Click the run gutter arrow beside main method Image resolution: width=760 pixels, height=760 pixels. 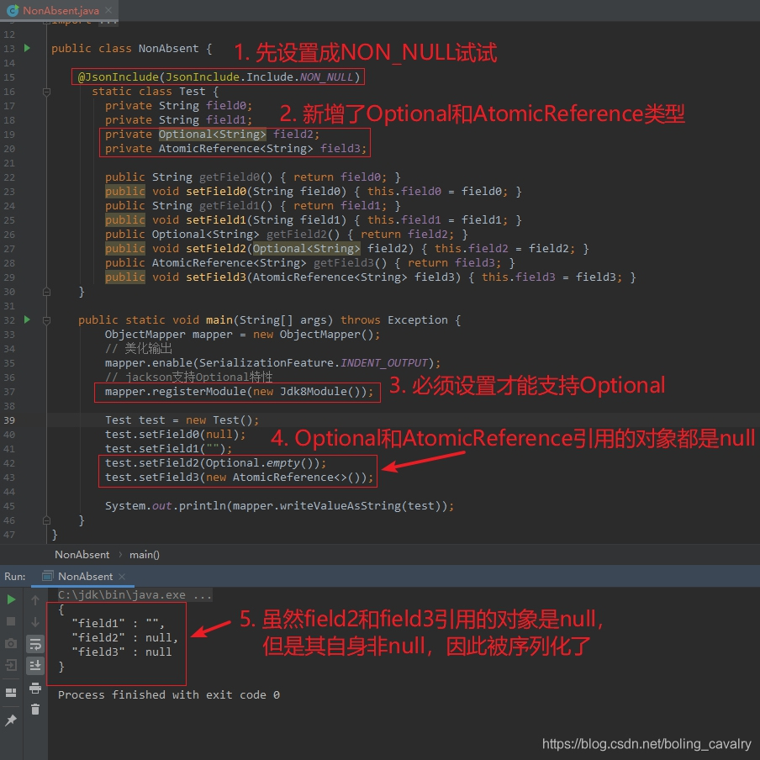[27, 319]
